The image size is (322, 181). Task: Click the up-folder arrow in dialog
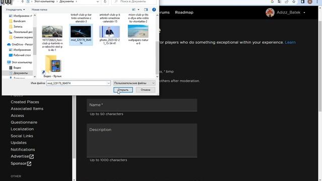click(22, 2)
